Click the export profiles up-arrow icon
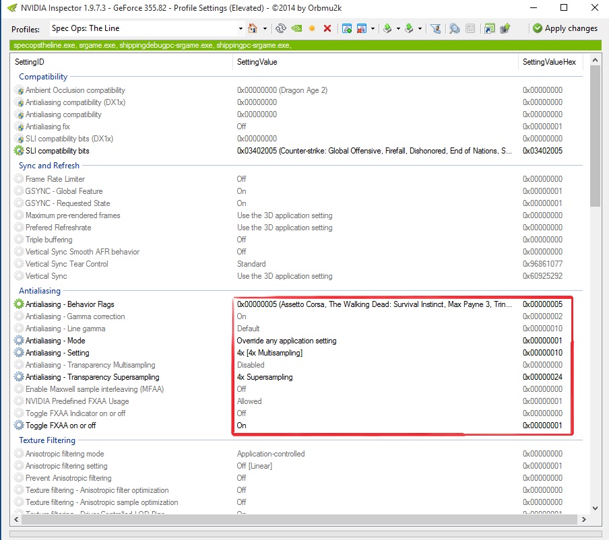 387,28
